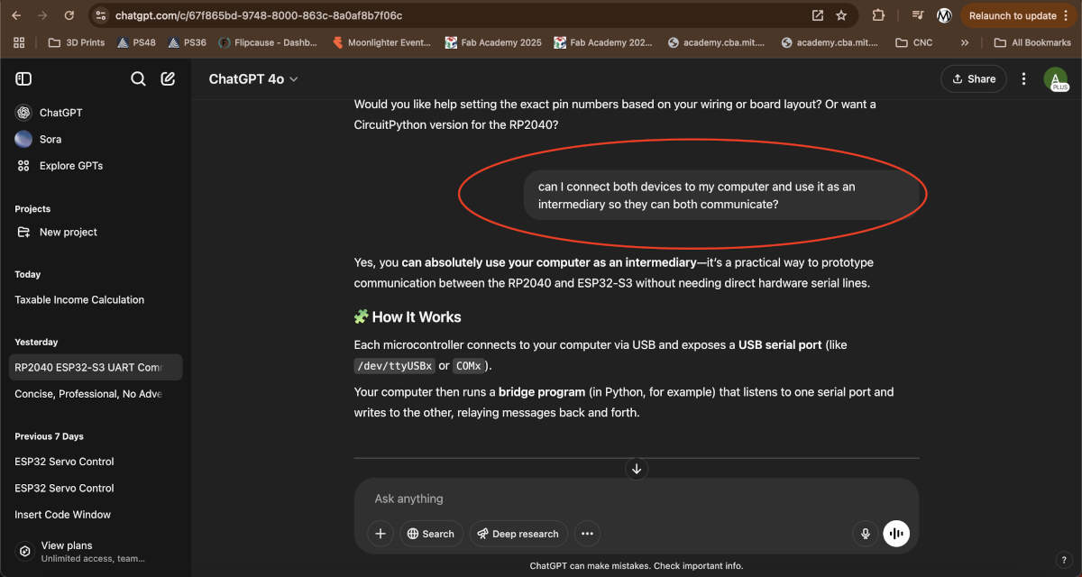
Task: Open the PS48 bookmark
Action: [136, 42]
